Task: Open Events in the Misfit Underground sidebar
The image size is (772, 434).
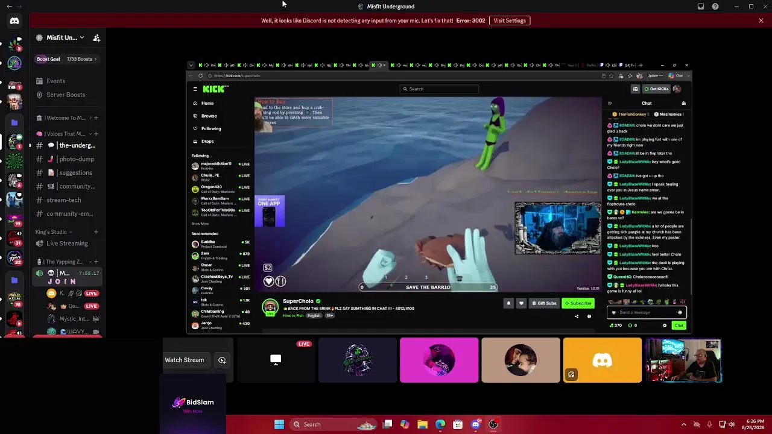Action: click(55, 81)
